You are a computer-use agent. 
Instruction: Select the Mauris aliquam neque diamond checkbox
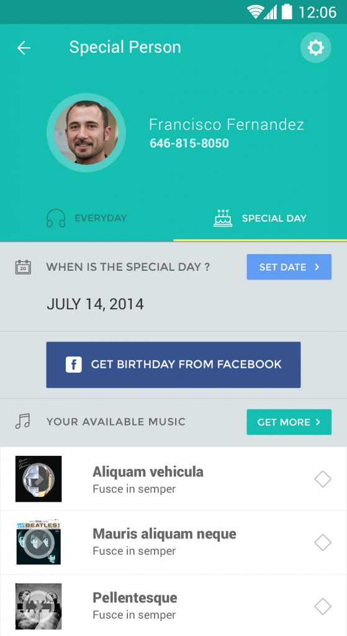tap(323, 543)
